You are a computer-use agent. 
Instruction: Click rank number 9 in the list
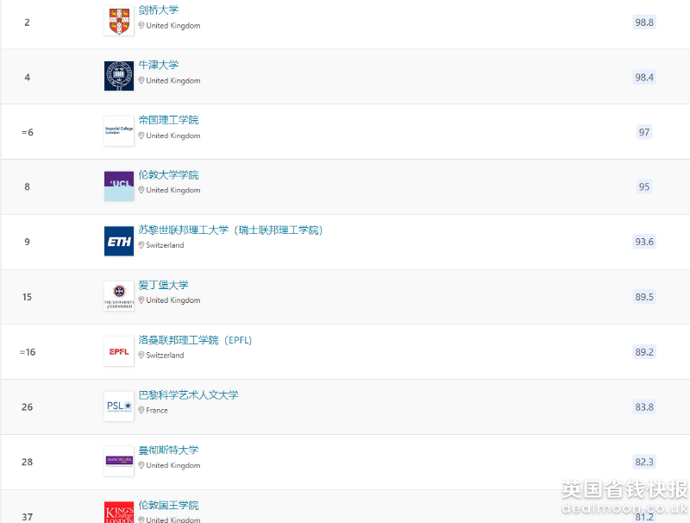pyautogui.click(x=27, y=242)
